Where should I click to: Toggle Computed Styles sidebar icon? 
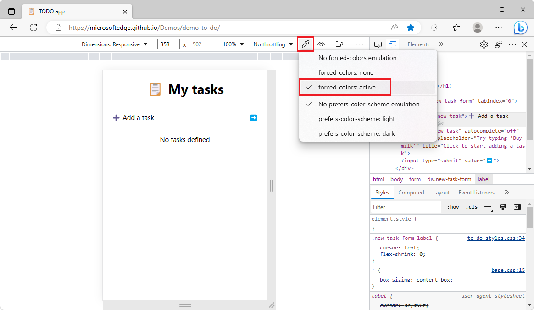(517, 207)
